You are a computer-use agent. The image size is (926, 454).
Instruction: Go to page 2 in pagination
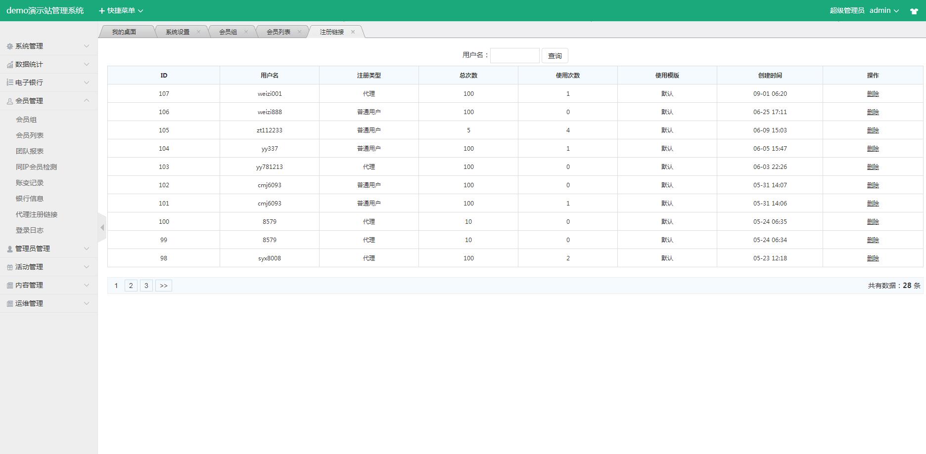click(131, 286)
